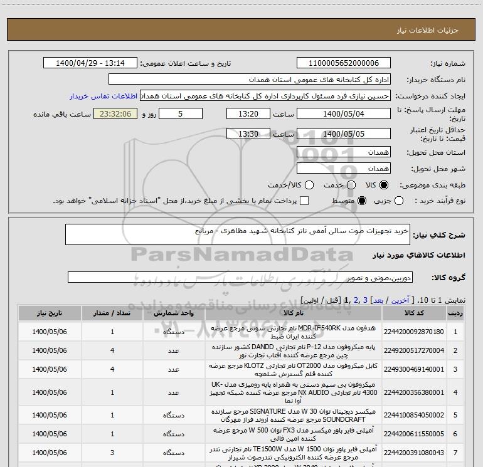Click the price validity time 13:30

click(x=248, y=134)
